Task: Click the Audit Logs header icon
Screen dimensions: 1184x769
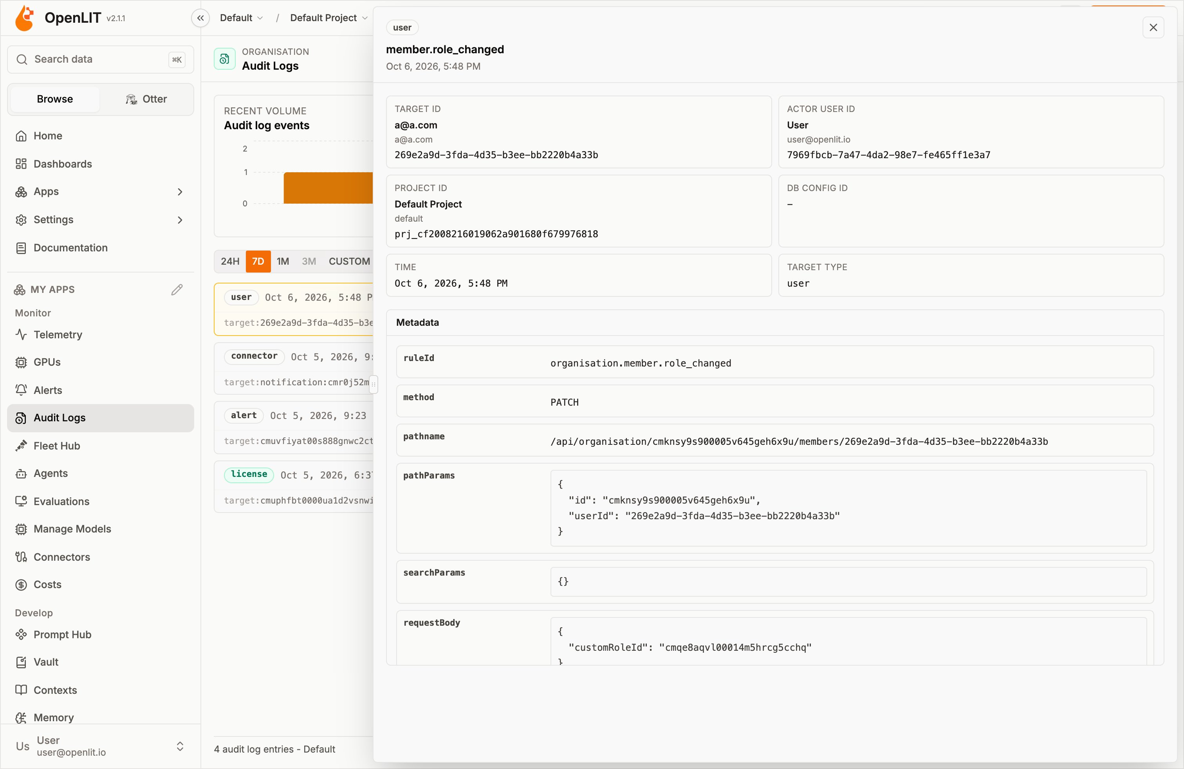Action: [224, 59]
